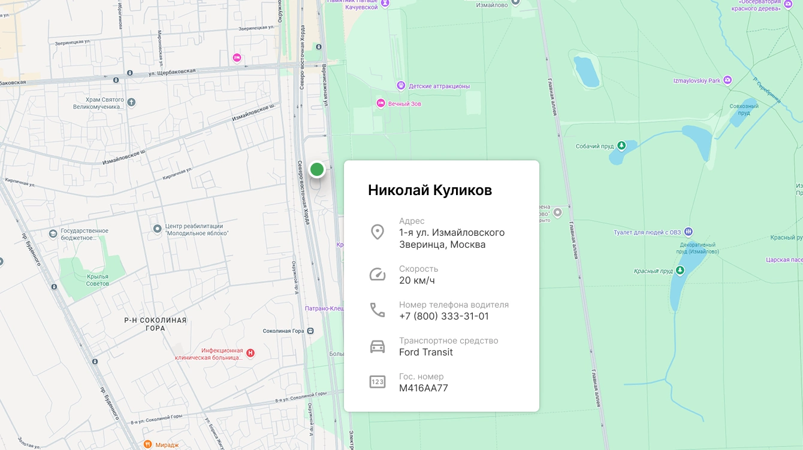The width and height of the screenshot is (803, 450).
Task: Click the Совхозный пруд label
Action: click(x=744, y=110)
